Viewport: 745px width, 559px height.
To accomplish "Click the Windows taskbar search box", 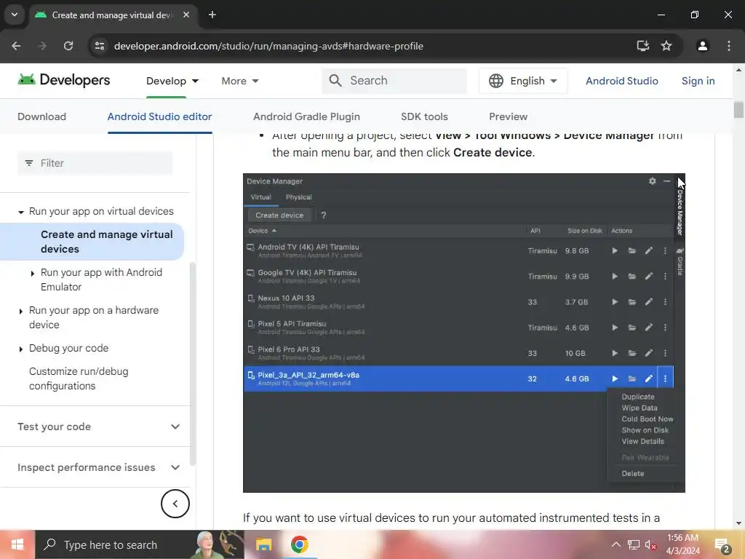I will point(139,544).
